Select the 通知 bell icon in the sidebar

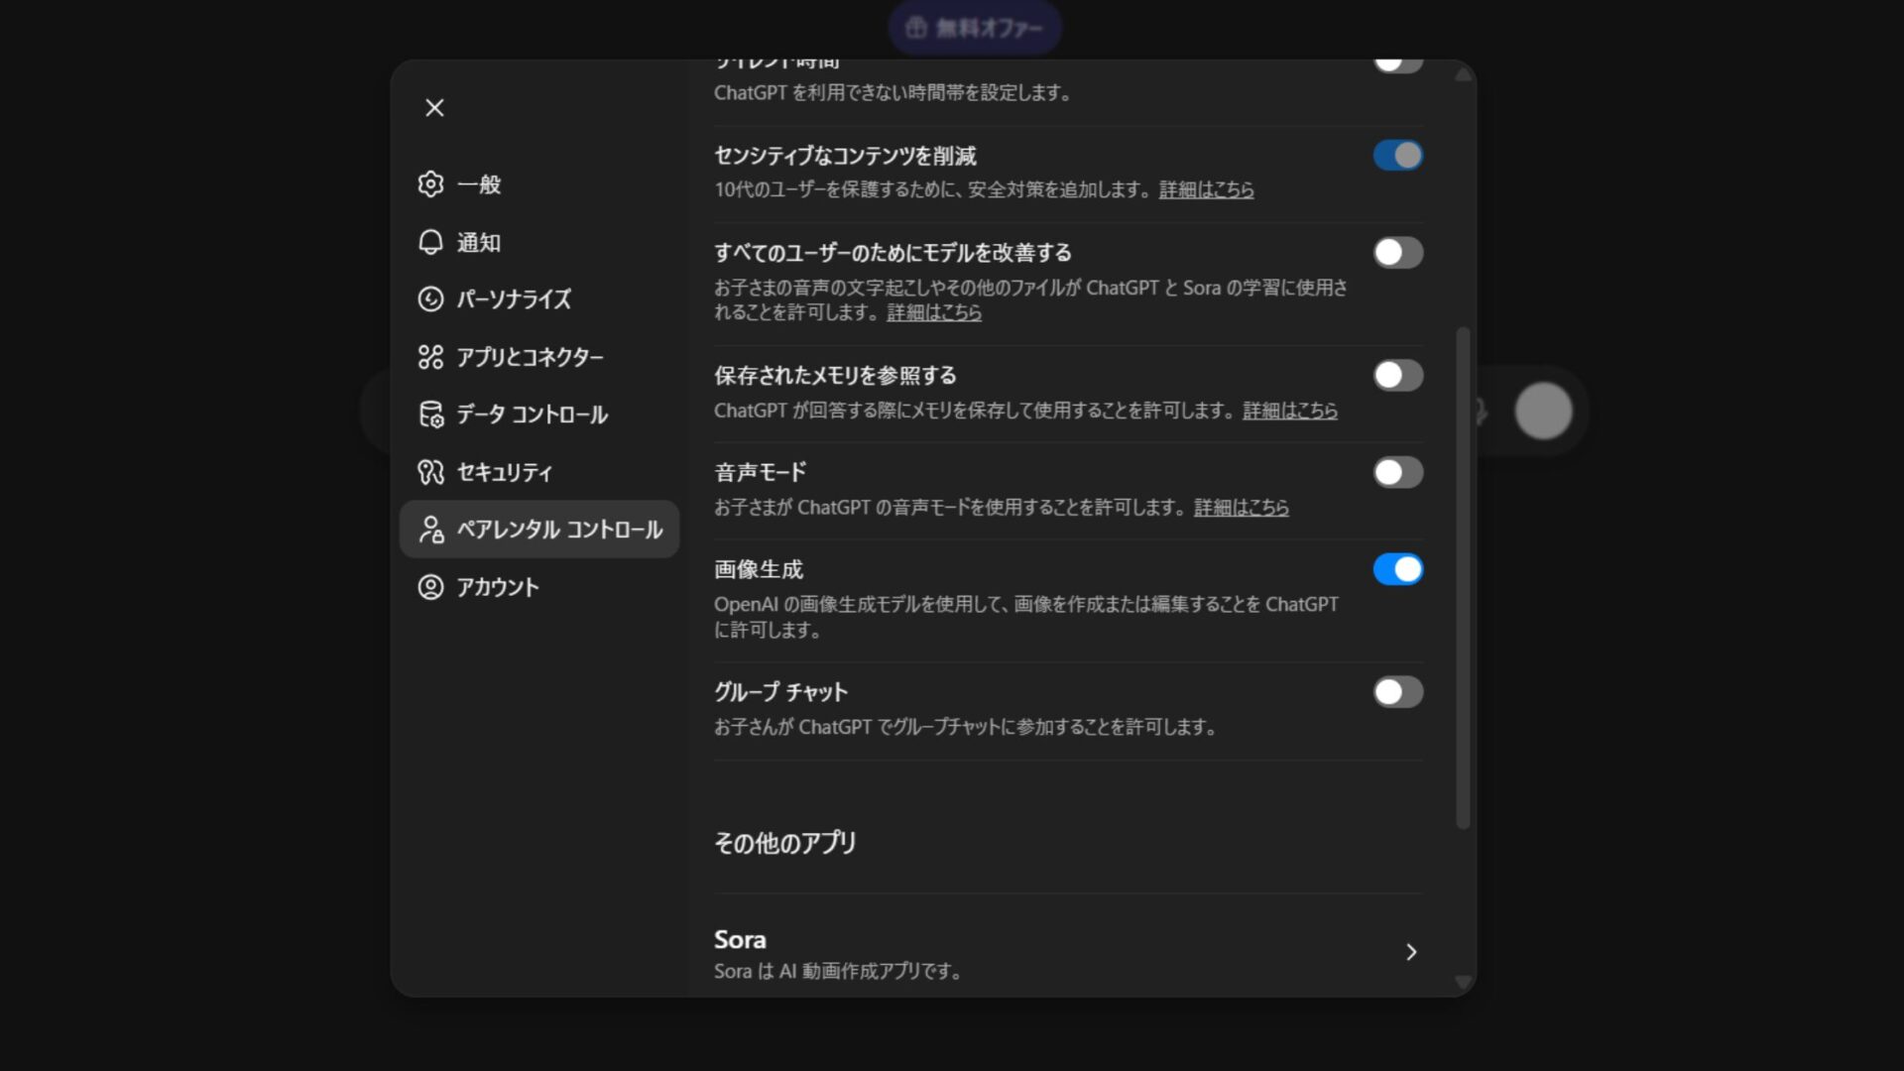(431, 242)
